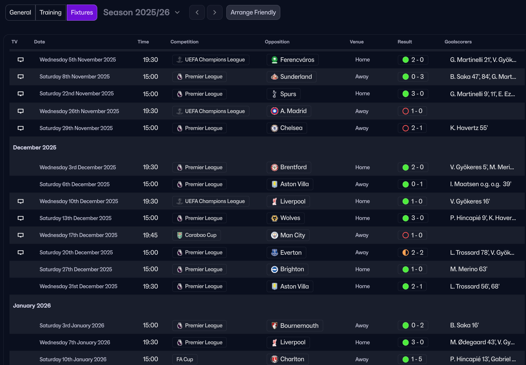
Task: Switch to the General tab
Action: tap(20, 12)
